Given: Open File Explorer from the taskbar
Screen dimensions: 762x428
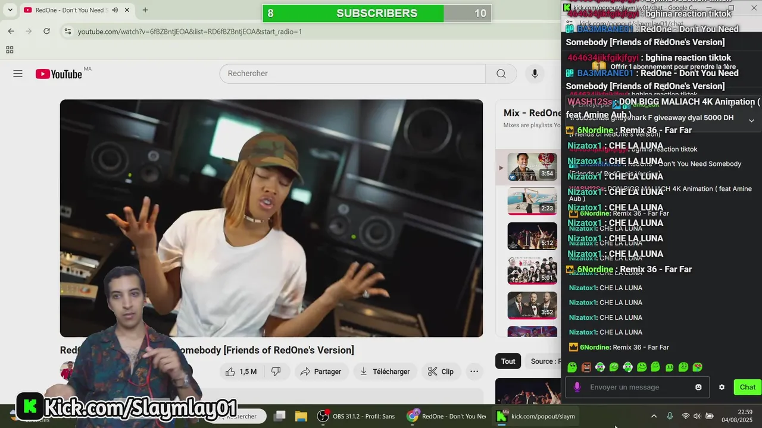Looking at the screenshot, I should (301, 416).
